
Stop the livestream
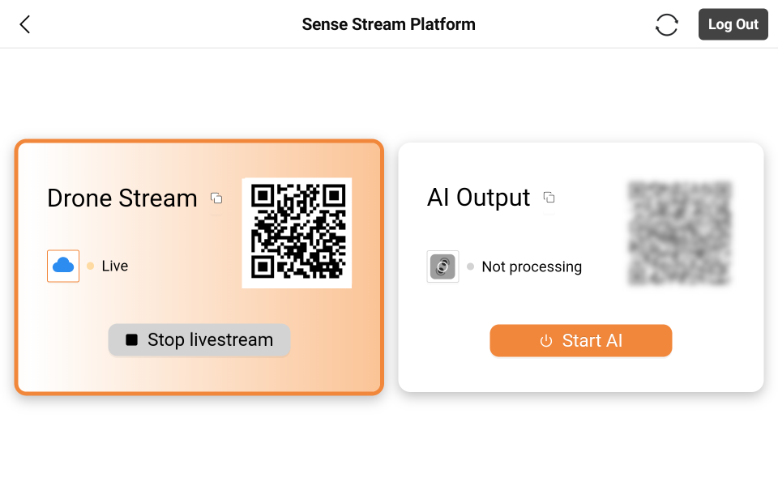coord(199,340)
